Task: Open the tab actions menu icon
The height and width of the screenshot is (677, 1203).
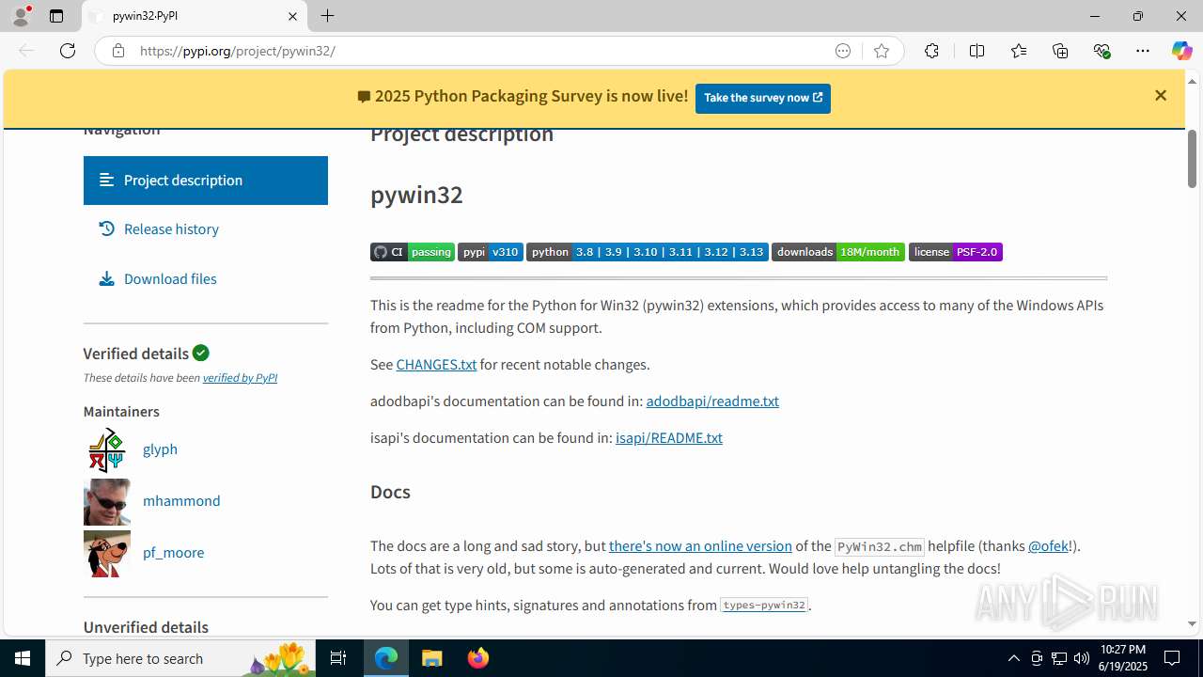Action: (56, 16)
